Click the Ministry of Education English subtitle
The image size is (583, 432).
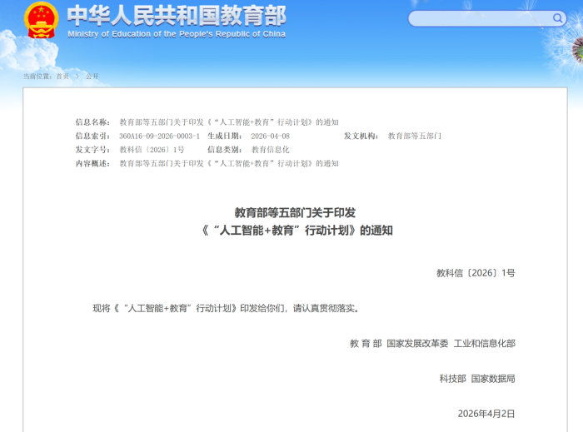[177, 34]
